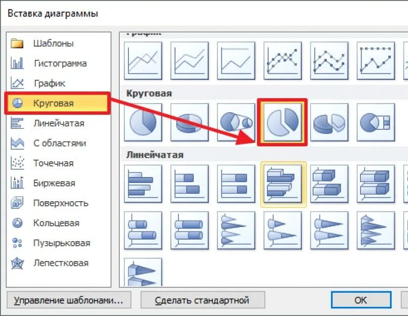Choose the 3-D stacked bar chart thumbnail

tap(330, 184)
